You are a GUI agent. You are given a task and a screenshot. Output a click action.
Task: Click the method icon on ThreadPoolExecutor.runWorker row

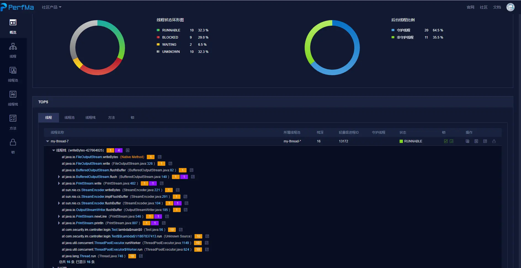coord(207,243)
